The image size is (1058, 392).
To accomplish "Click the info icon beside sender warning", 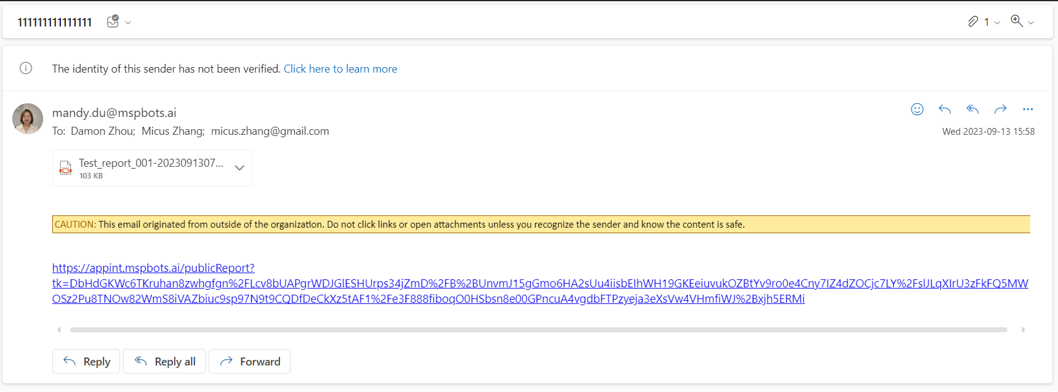I will click(26, 68).
